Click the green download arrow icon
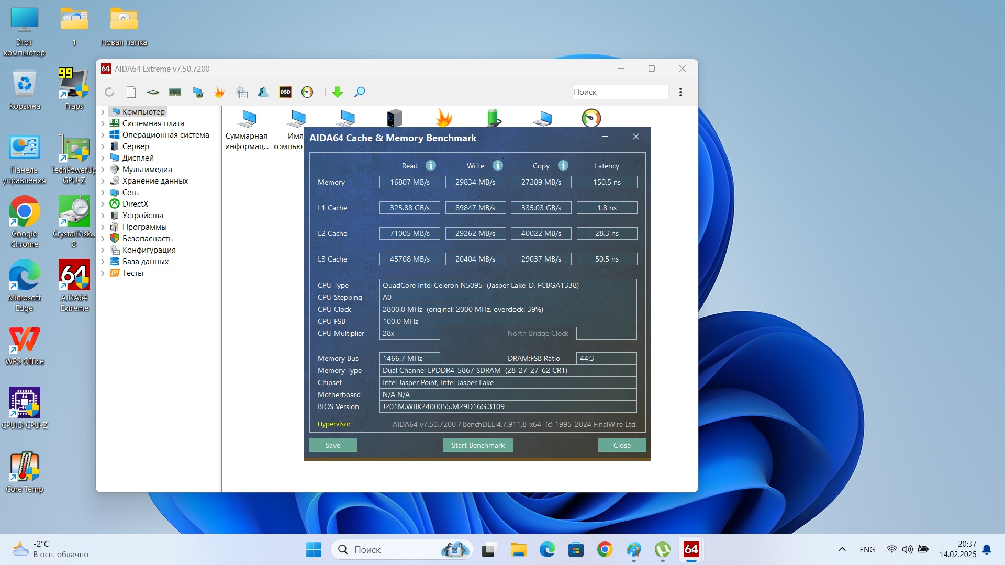 coord(338,92)
